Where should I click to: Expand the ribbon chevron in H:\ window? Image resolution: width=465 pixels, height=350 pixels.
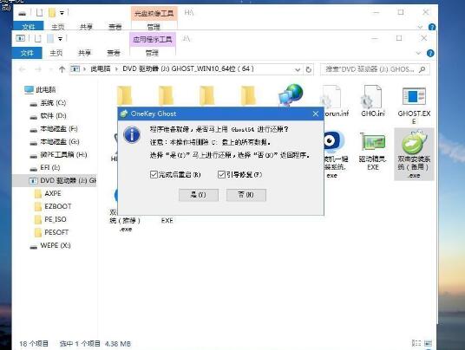pos(420,27)
